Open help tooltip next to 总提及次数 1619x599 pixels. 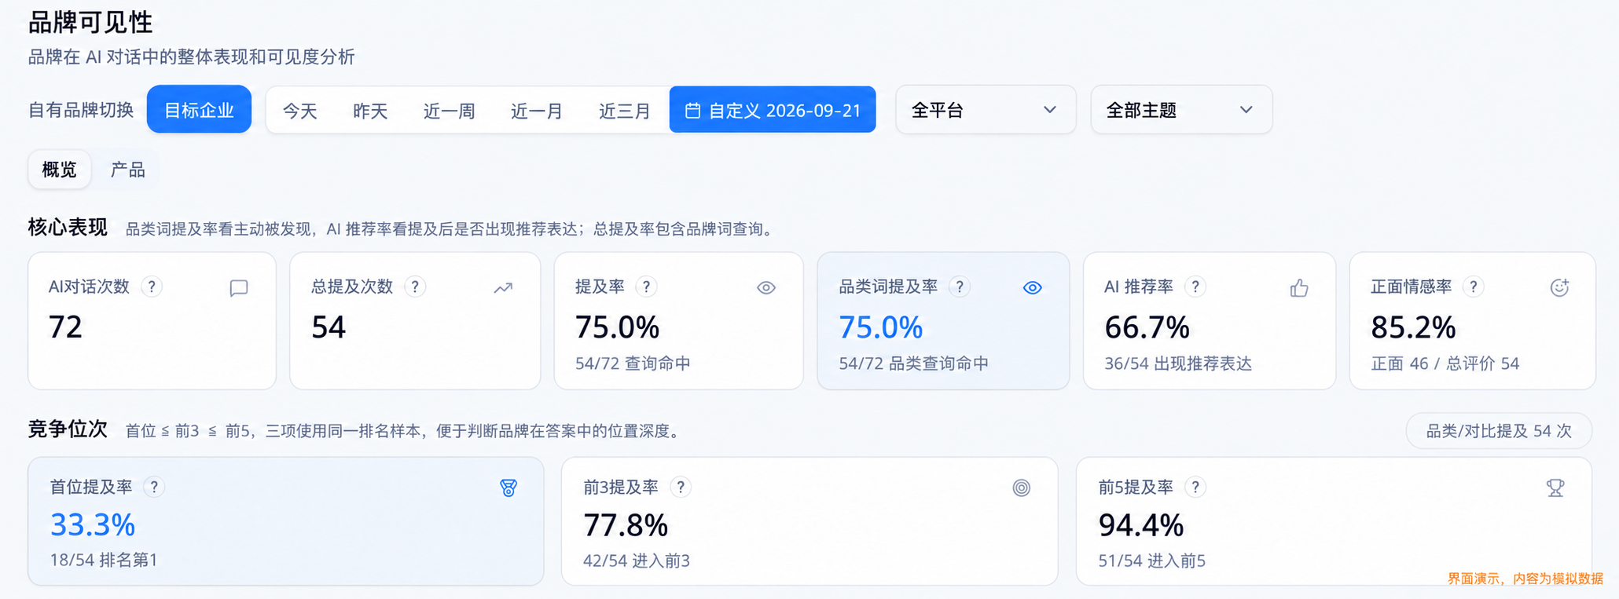click(x=415, y=287)
